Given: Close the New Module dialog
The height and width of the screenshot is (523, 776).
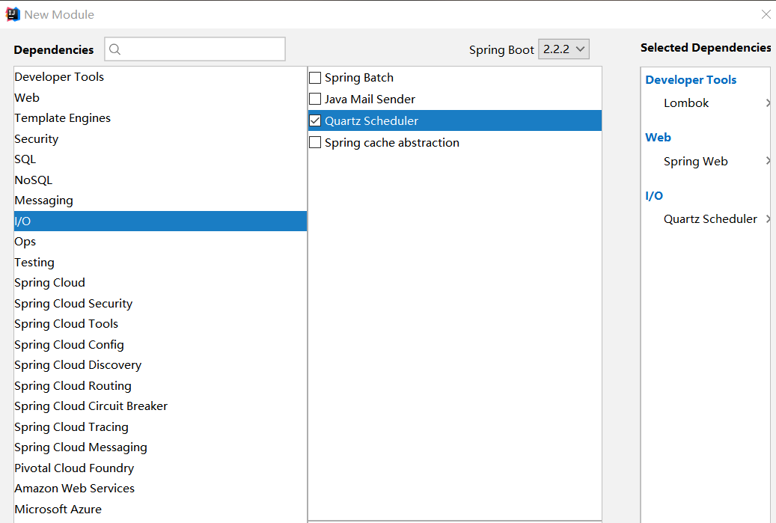Looking at the screenshot, I should tap(766, 14).
